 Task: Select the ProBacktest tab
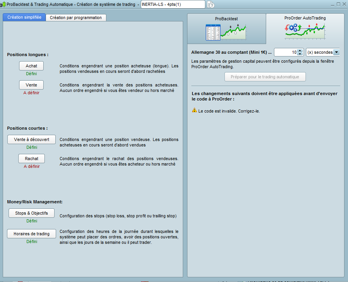click(x=226, y=28)
